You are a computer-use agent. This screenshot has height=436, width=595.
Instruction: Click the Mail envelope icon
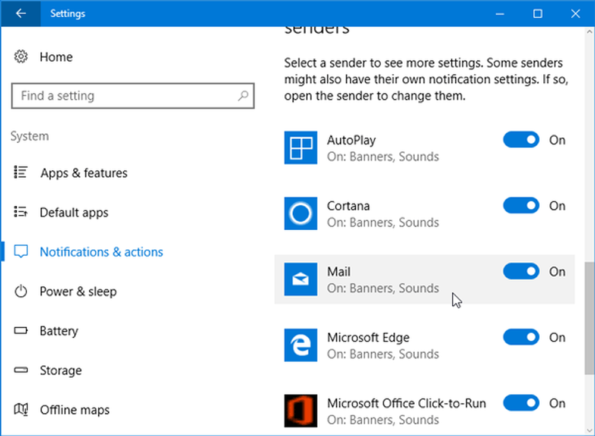301,280
